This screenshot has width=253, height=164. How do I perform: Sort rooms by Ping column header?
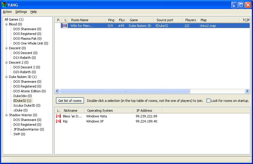pyautogui.click(x=111, y=20)
